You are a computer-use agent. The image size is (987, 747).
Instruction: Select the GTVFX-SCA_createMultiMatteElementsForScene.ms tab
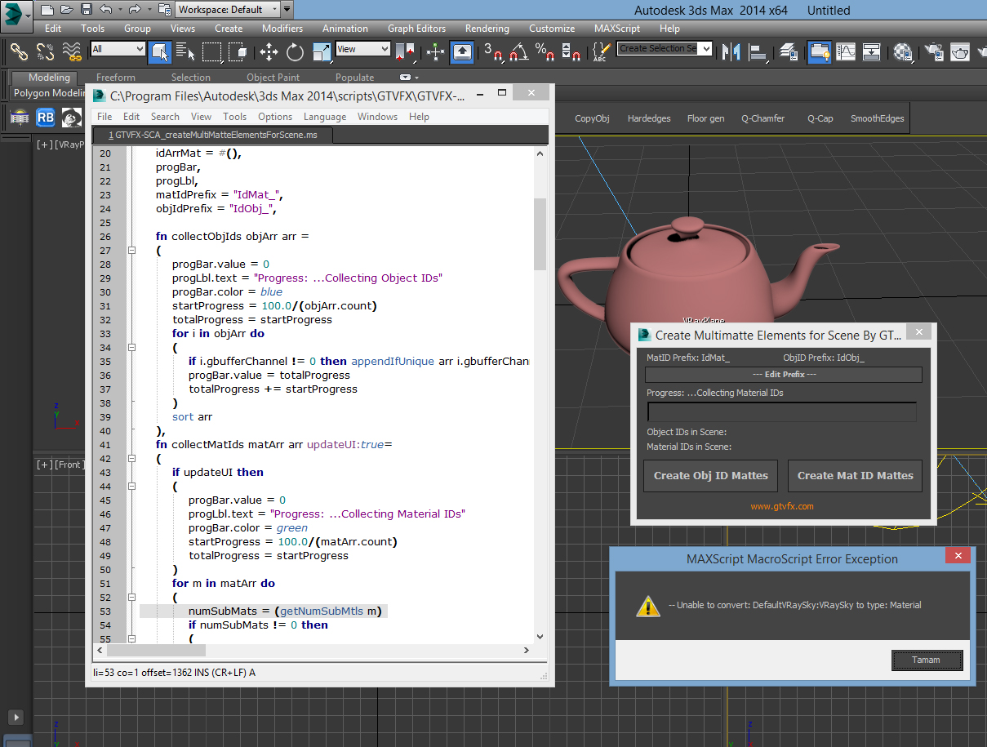point(212,135)
